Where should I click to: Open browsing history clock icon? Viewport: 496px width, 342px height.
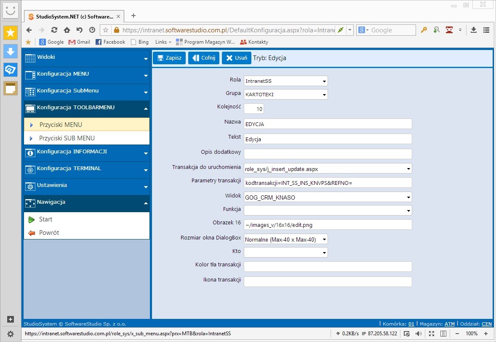point(92,30)
